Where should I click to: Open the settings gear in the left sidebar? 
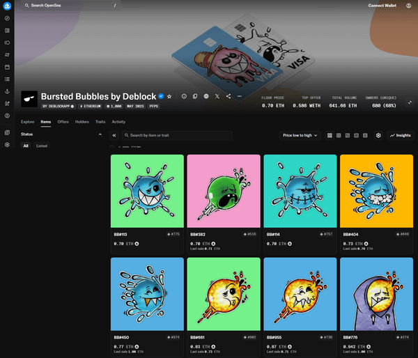[x=7, y=145]
